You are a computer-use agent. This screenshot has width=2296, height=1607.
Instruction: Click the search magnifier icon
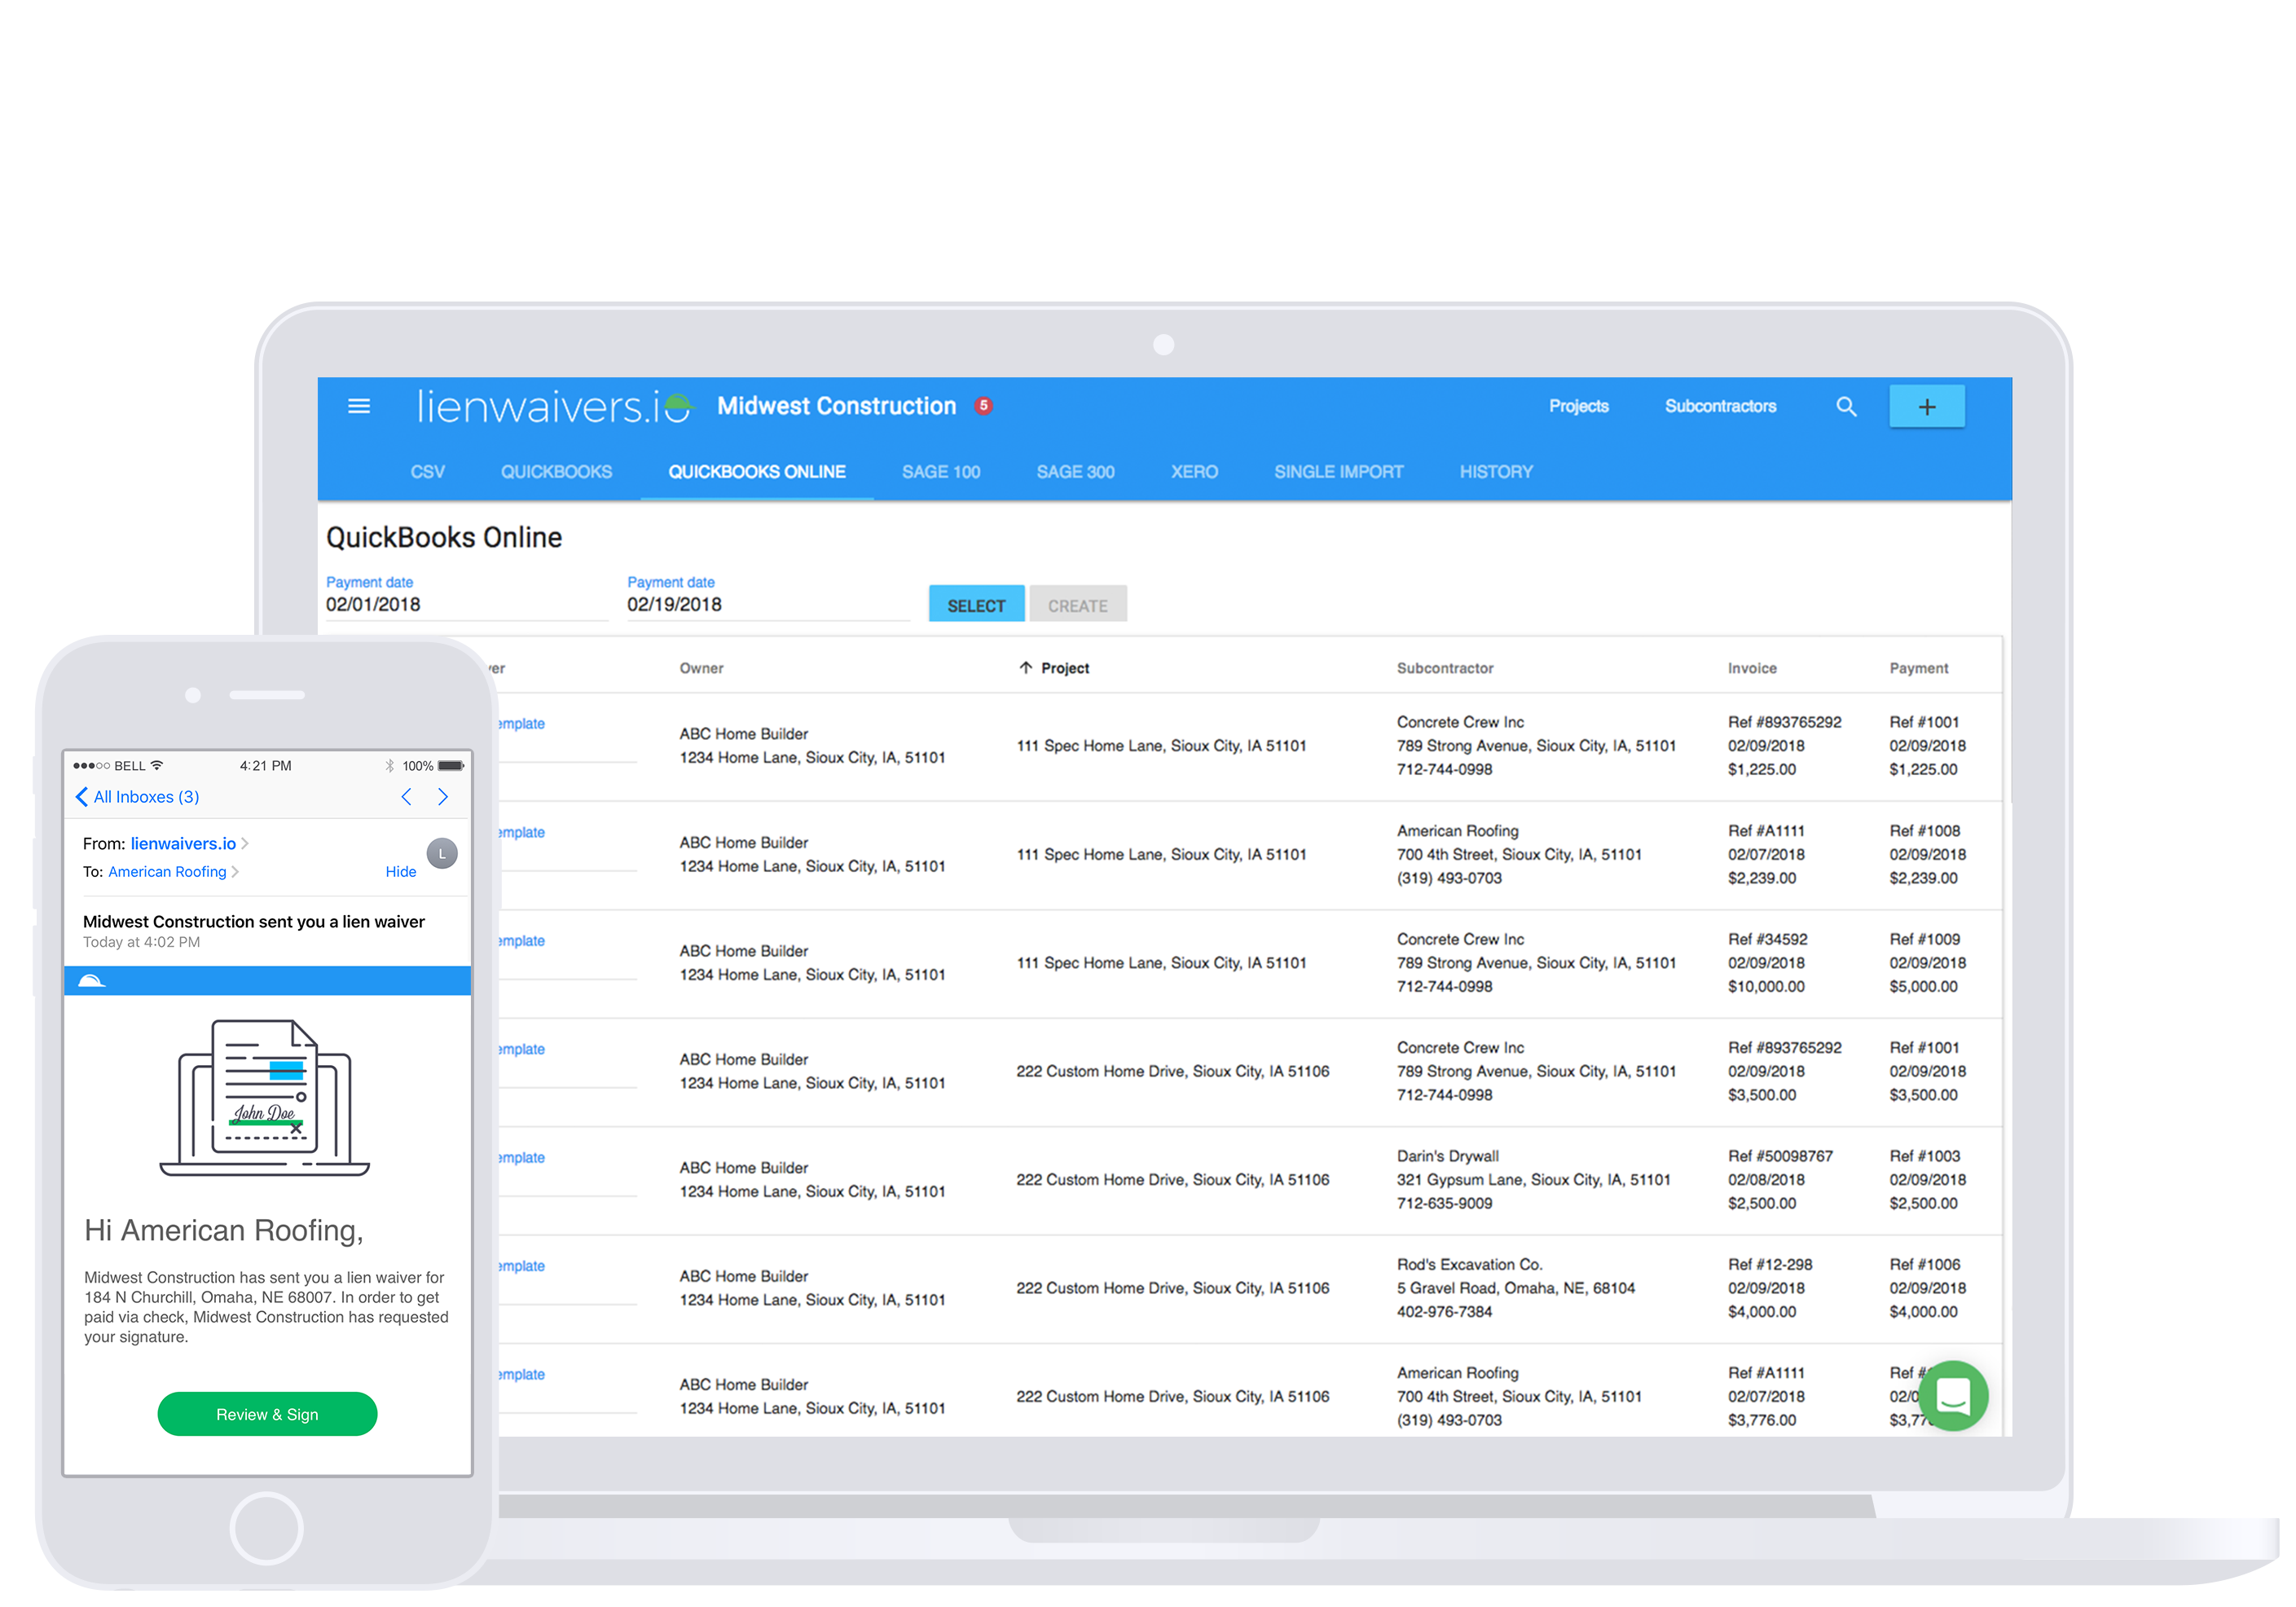coord(1846,407)
